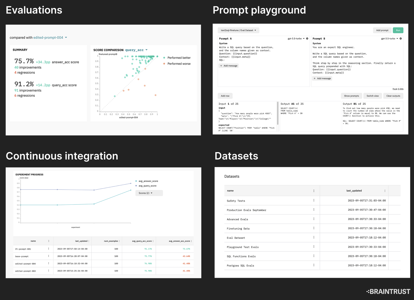Click the Clear outputs button
Image resolution: width=414 pixels, height=300 pixels.
click(x=393, y=96)
